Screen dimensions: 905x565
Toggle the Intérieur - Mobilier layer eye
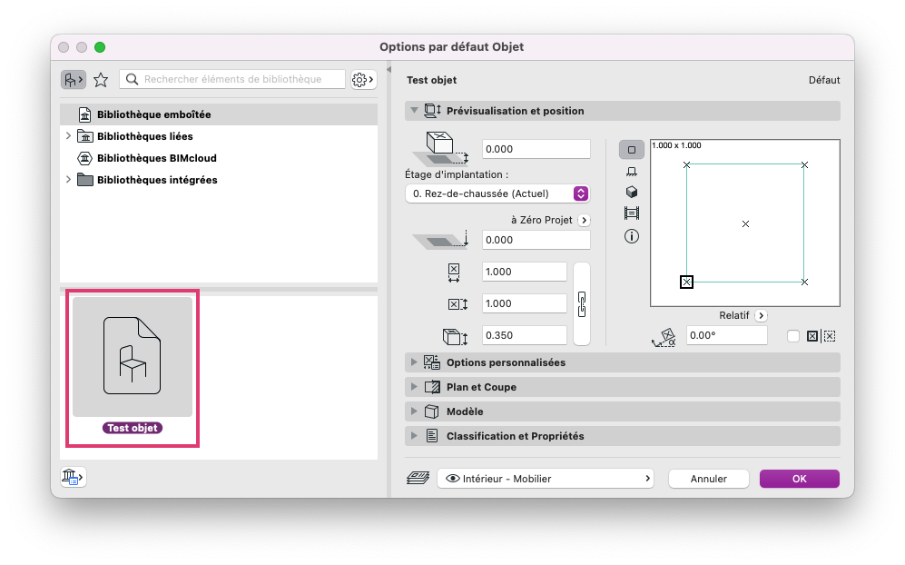[453, 479]
